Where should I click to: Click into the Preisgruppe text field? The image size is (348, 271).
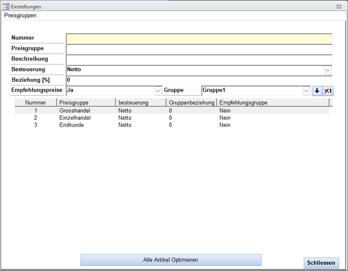tap(199, 49)
